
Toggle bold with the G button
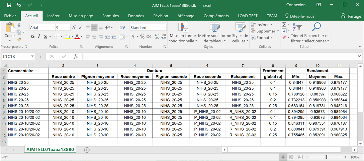[33, 37]
